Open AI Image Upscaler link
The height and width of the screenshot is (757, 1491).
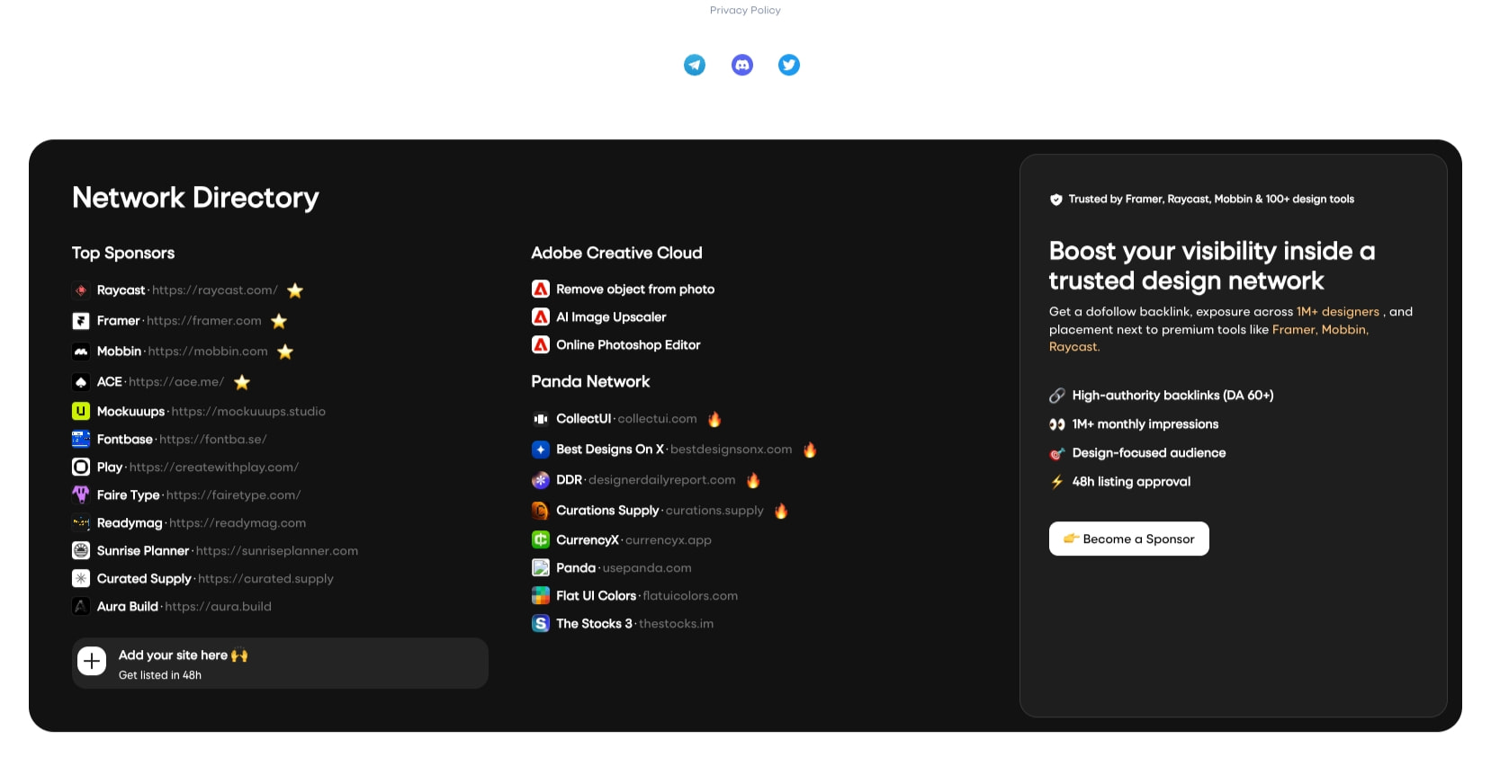click(611, 316)
